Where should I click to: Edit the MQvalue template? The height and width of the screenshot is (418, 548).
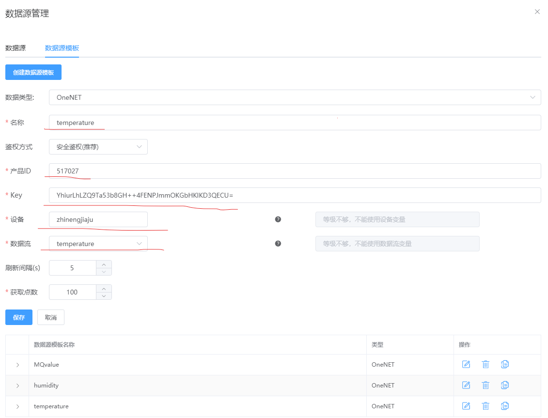coord(466,364)
